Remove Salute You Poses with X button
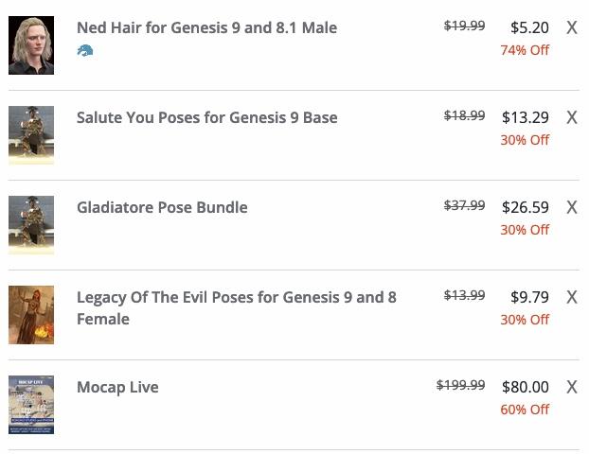This screenshot has width=589, height=454. [572, 118]
